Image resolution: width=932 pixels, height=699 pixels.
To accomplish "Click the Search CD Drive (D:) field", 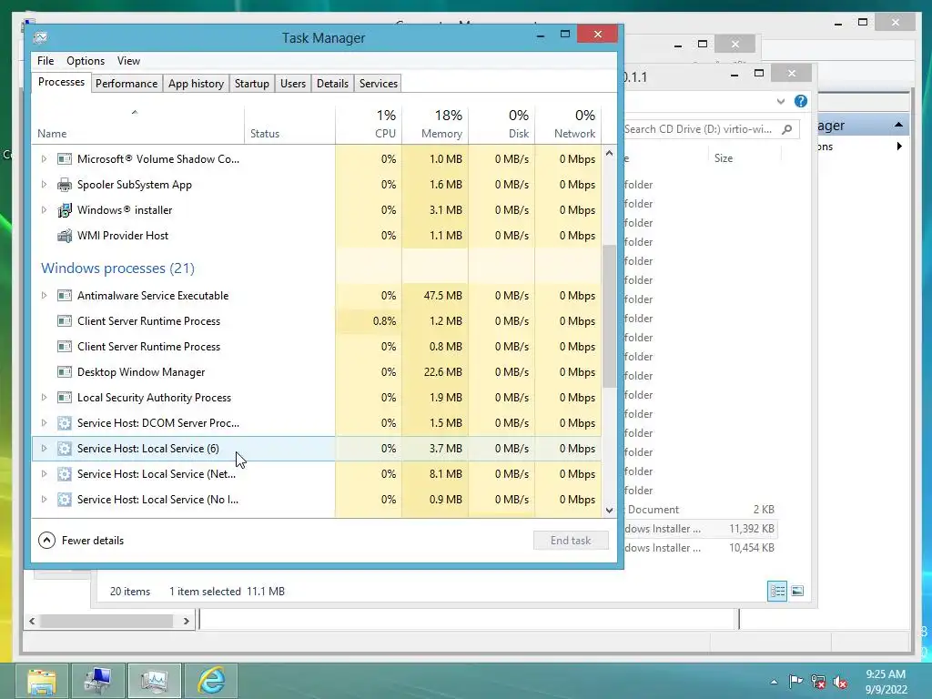I will 710,129.
